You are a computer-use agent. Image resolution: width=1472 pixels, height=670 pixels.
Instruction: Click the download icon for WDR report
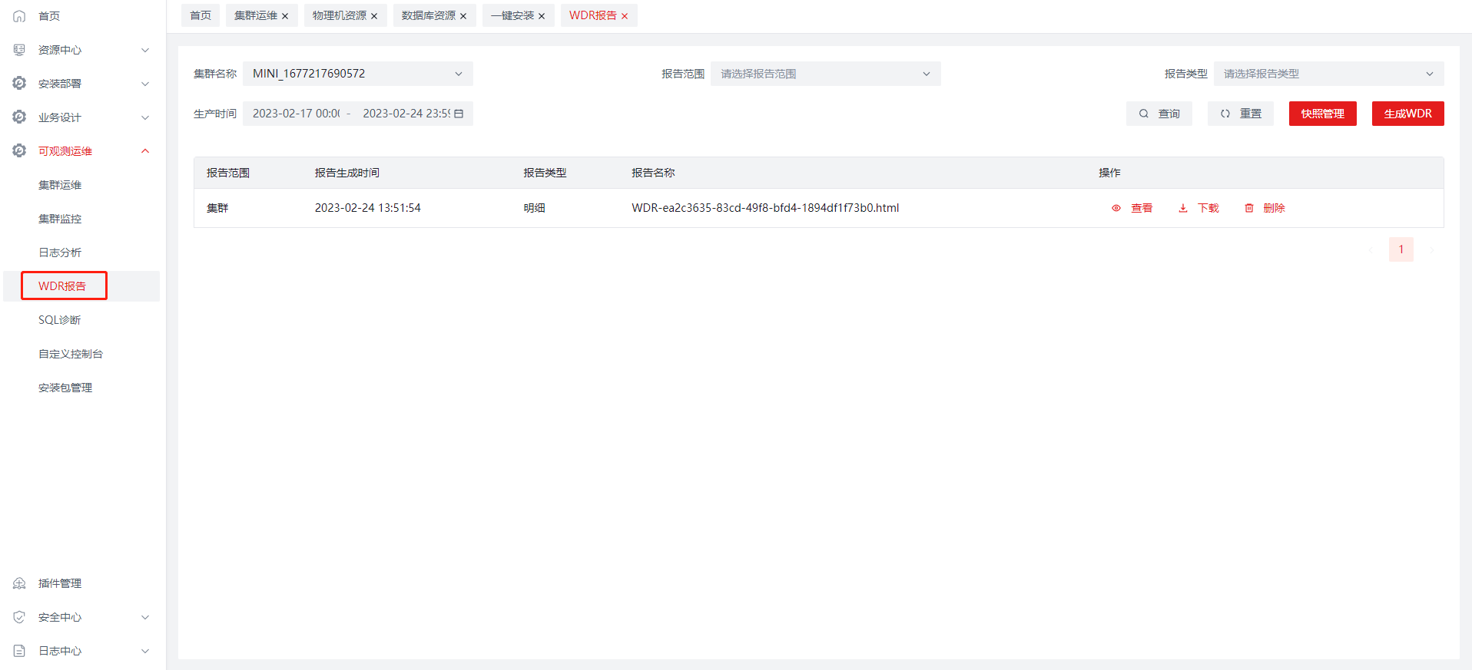pos(1183,208)
